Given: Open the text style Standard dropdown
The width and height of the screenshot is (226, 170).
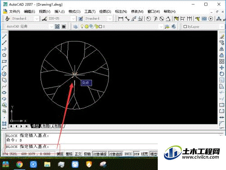Looking at the screenshot, I should (37, 18).
